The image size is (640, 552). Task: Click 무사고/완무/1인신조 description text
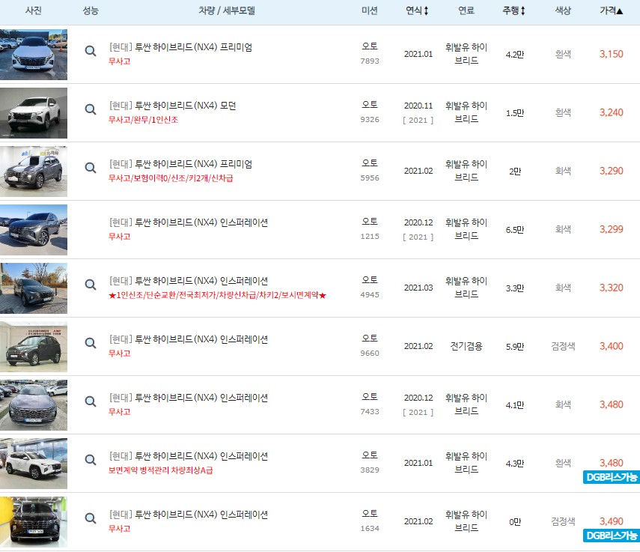[143, 120]
